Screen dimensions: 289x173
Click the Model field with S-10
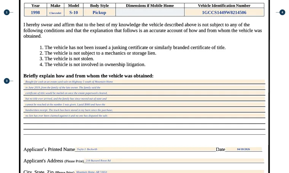[73, 13]
